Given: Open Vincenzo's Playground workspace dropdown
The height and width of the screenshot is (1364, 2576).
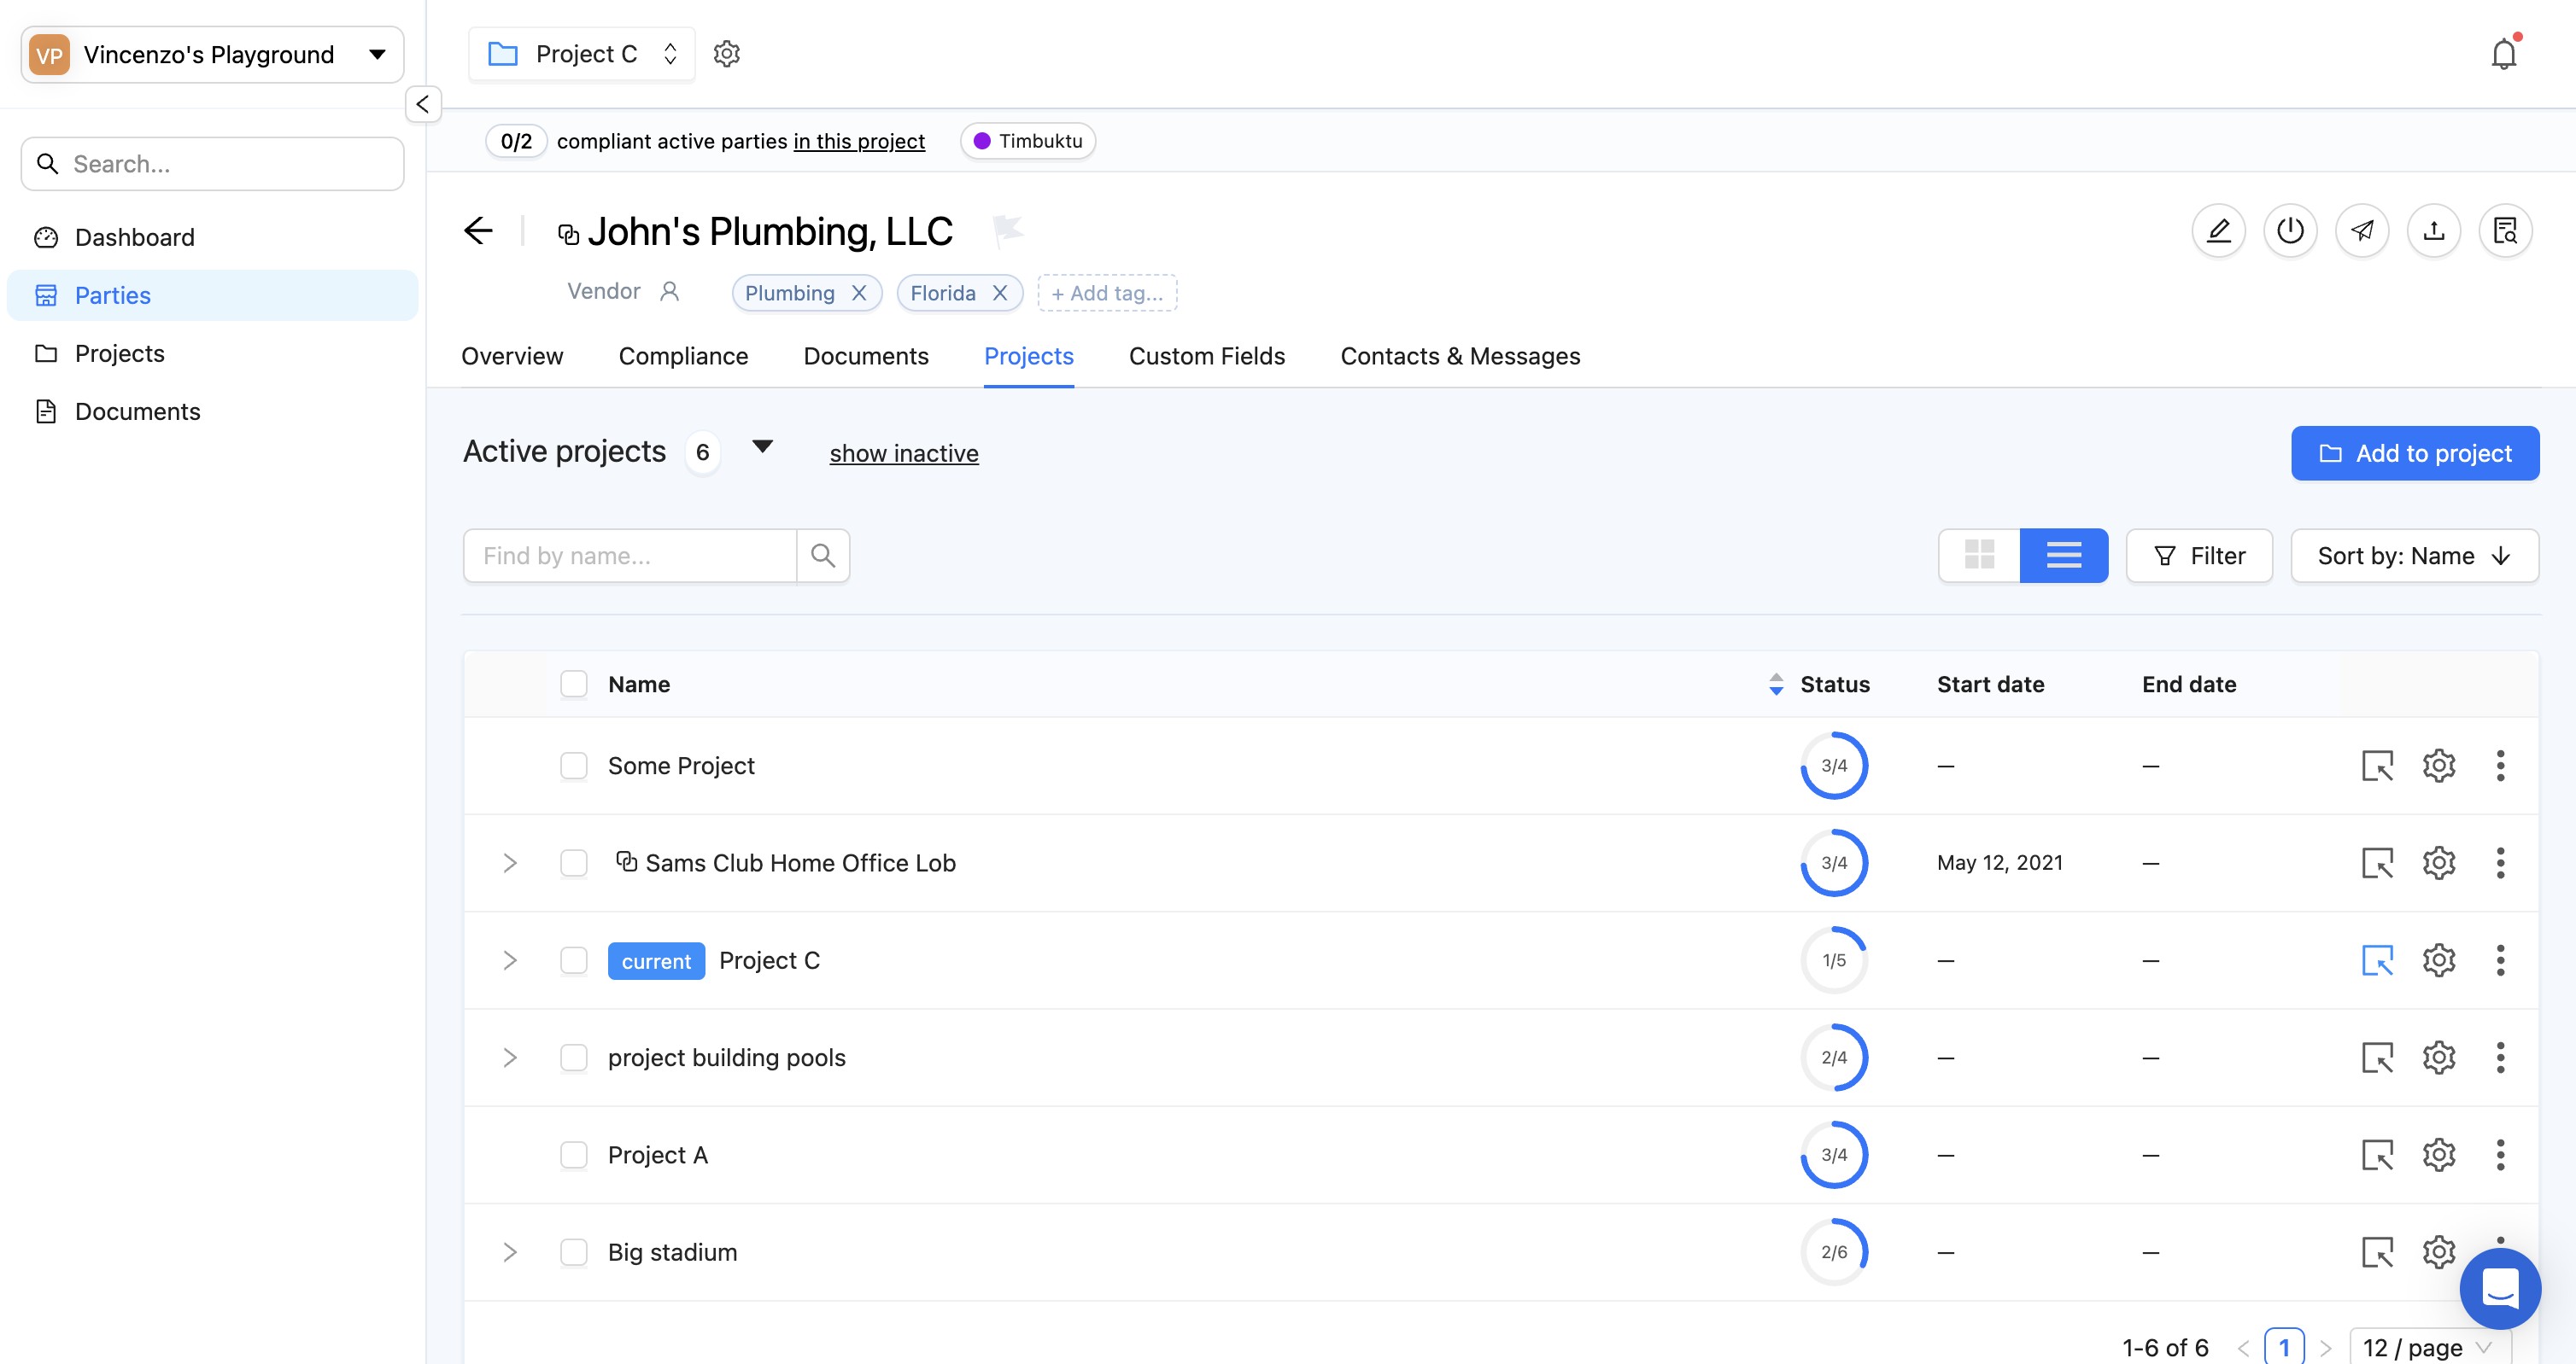Looking at the screenshot, I should click(212, 54).
